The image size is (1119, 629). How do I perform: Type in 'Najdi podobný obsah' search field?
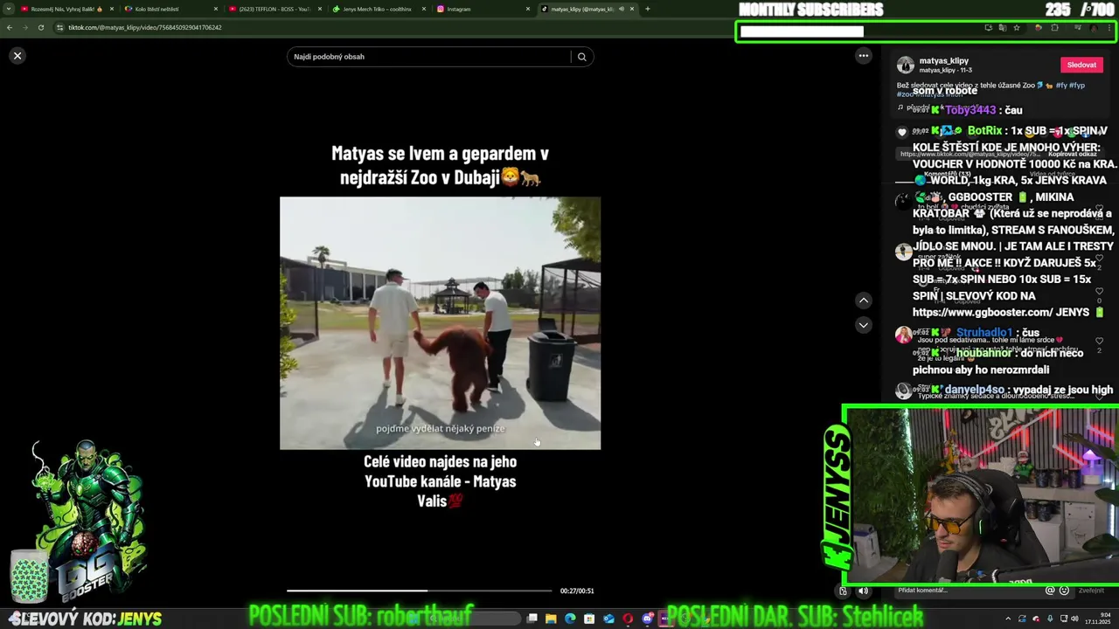[x=428, y=57]
